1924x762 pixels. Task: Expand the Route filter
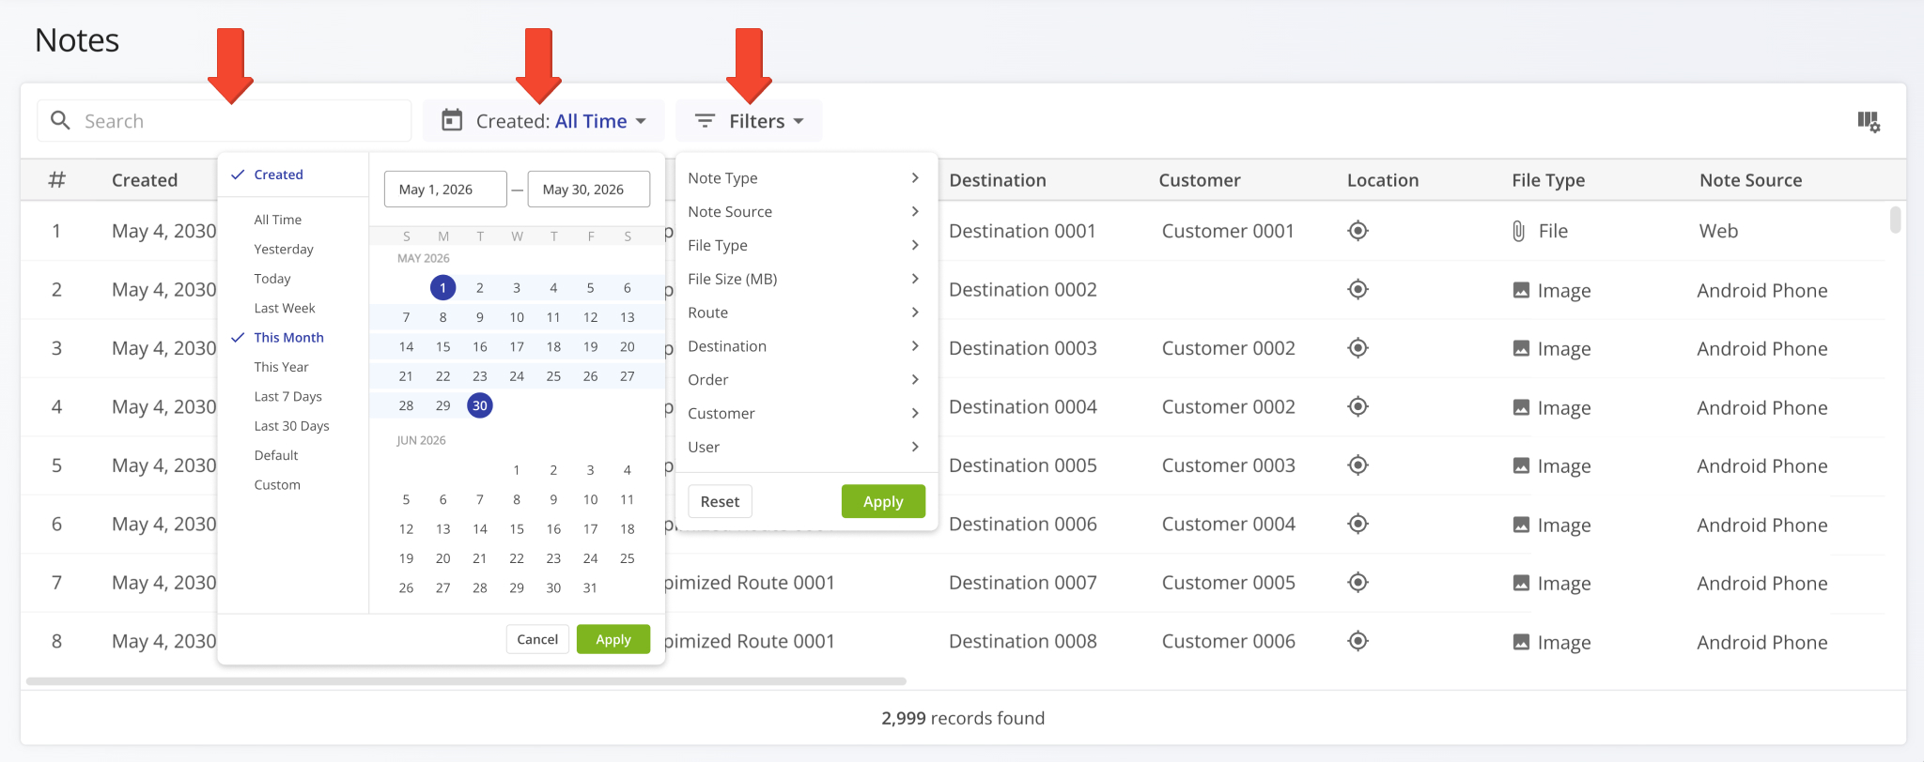coord(806,312)
